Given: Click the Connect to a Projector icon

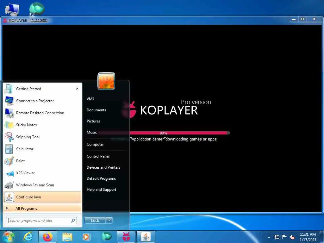Looking at the screenshot, I should pyautogui.click(x=9, y=101).
